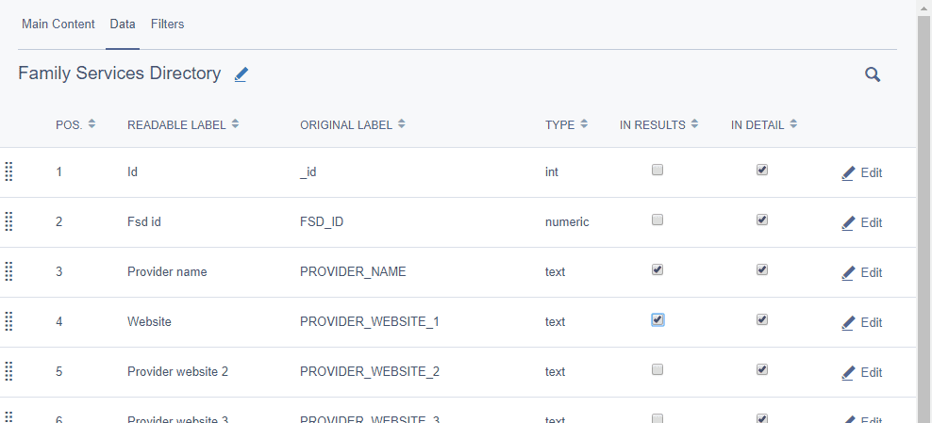
Task: Switch to the Main Content tab
Action: click(58, 24)
